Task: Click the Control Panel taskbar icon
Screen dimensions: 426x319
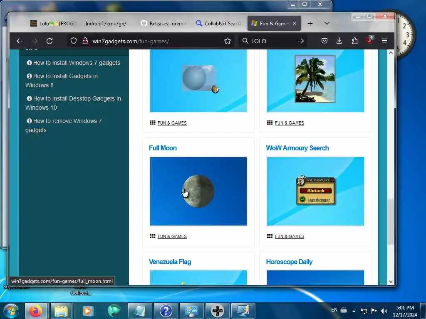Action: (191, 311)
